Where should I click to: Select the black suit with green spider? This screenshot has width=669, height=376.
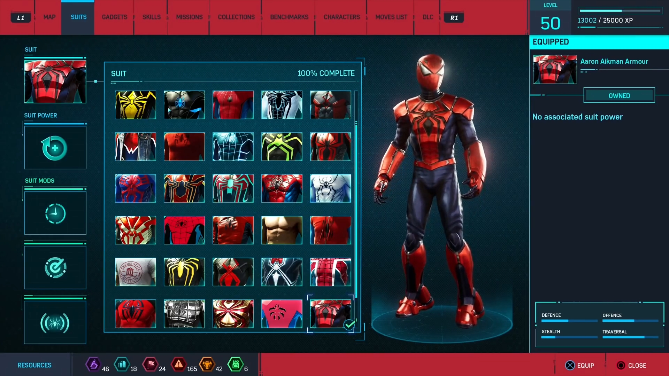282,147
